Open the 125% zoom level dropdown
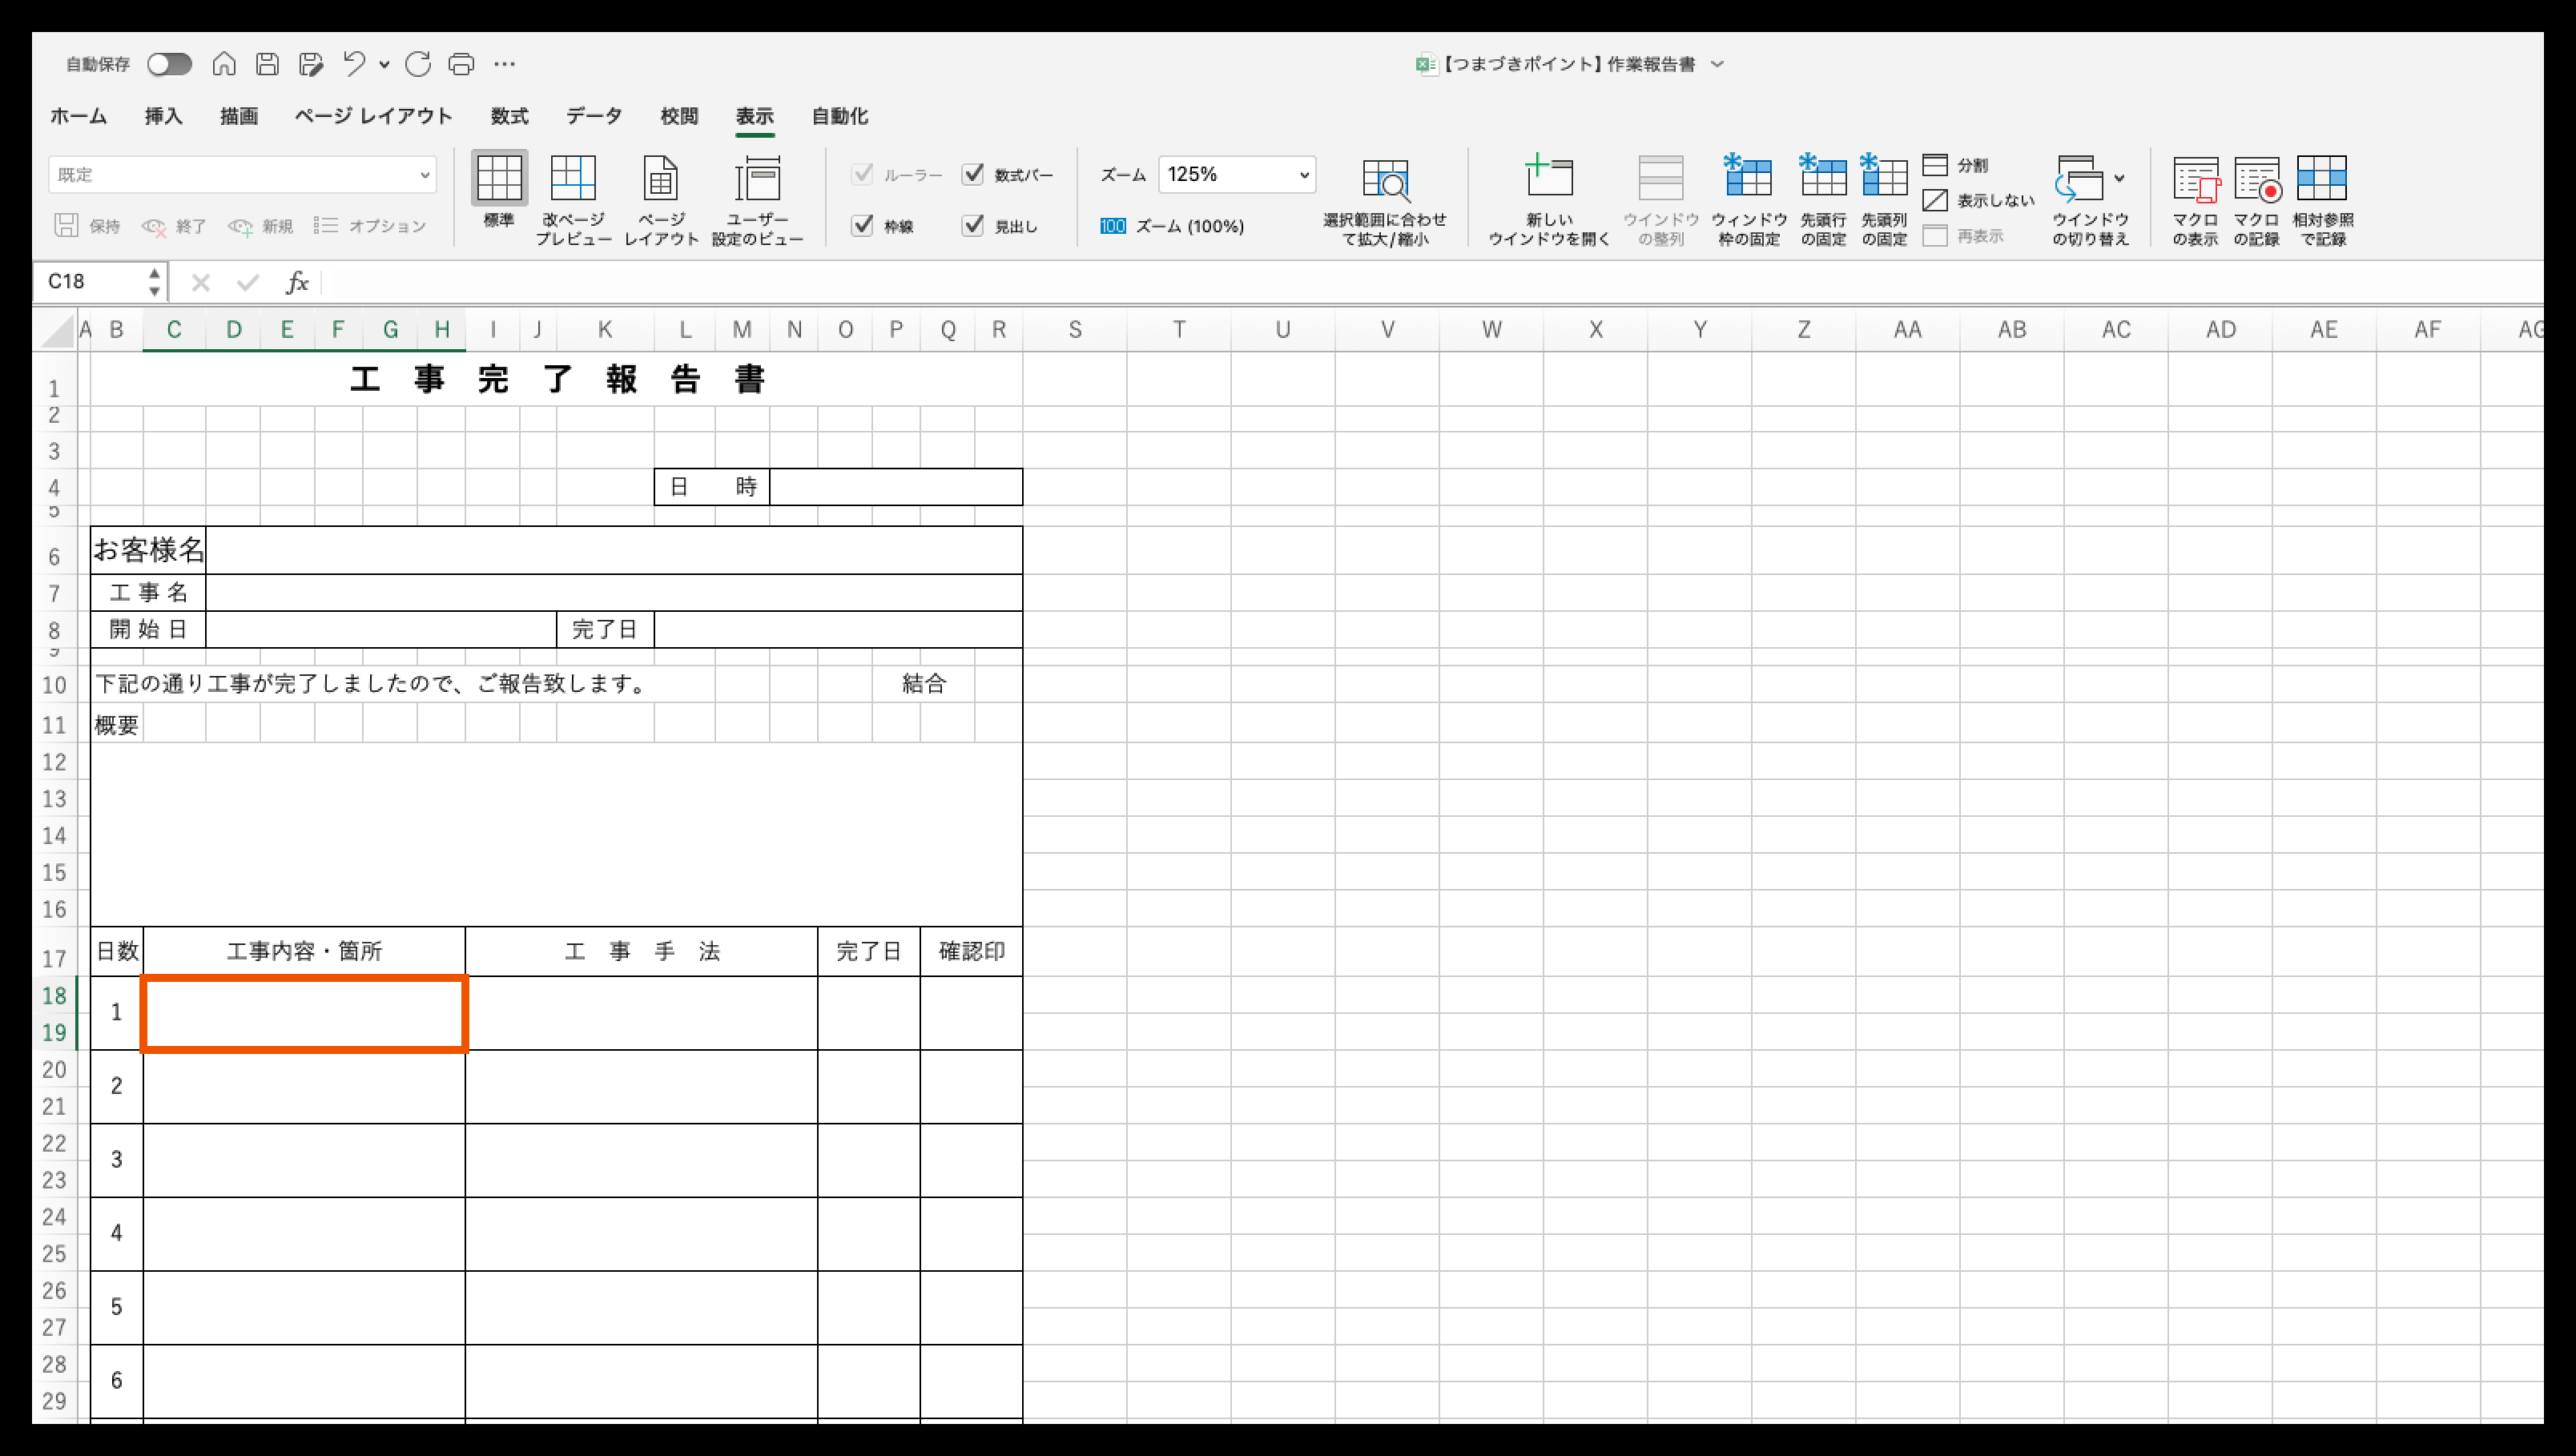 pyautogui.click(x=1303, y=175)
